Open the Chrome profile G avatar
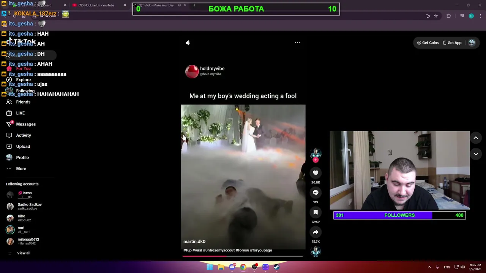 471,16
